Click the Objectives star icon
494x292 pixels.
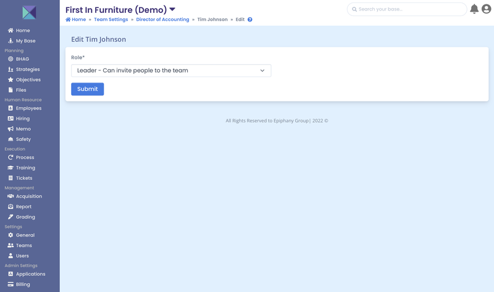10,80
